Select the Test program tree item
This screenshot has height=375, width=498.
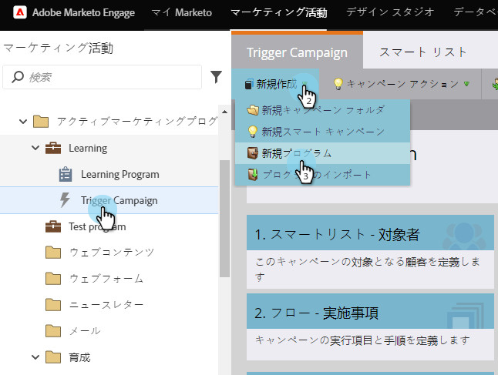pos(97,227)
